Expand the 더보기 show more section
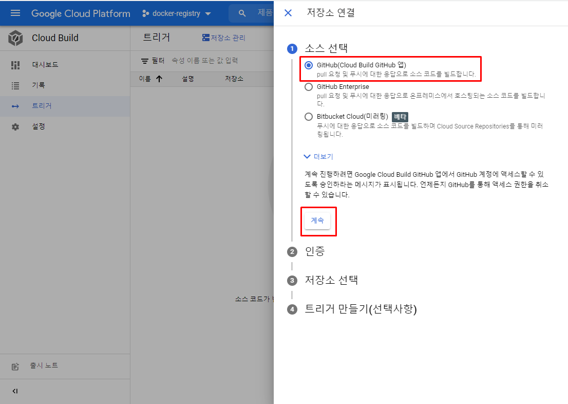The height and width of the screenshot is (404, 568). (x=318, y=156)
